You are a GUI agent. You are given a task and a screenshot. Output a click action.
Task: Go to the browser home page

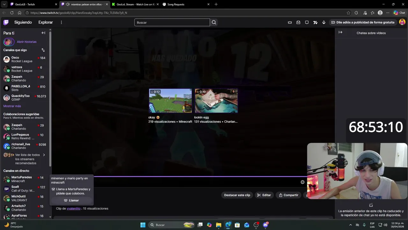tap(19, 13)
